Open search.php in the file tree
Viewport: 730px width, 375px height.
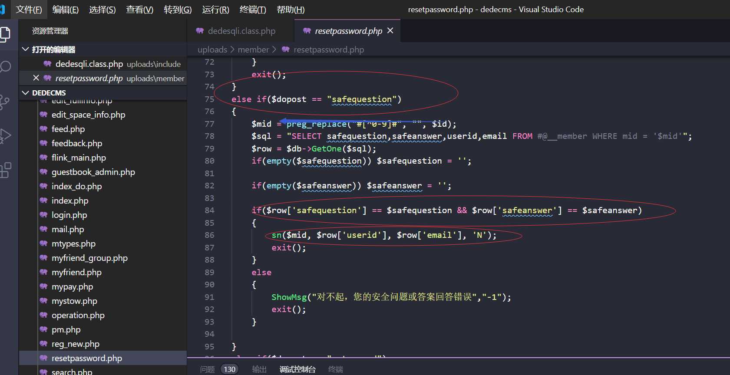pos(103,371)
